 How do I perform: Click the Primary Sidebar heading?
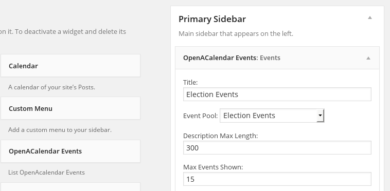point(212,19)
